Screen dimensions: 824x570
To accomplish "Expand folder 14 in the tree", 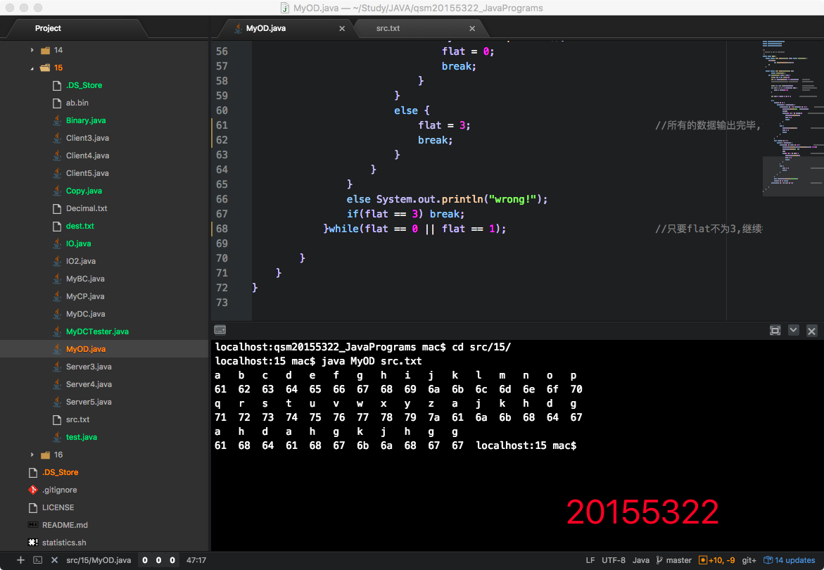I will [32, 50].
